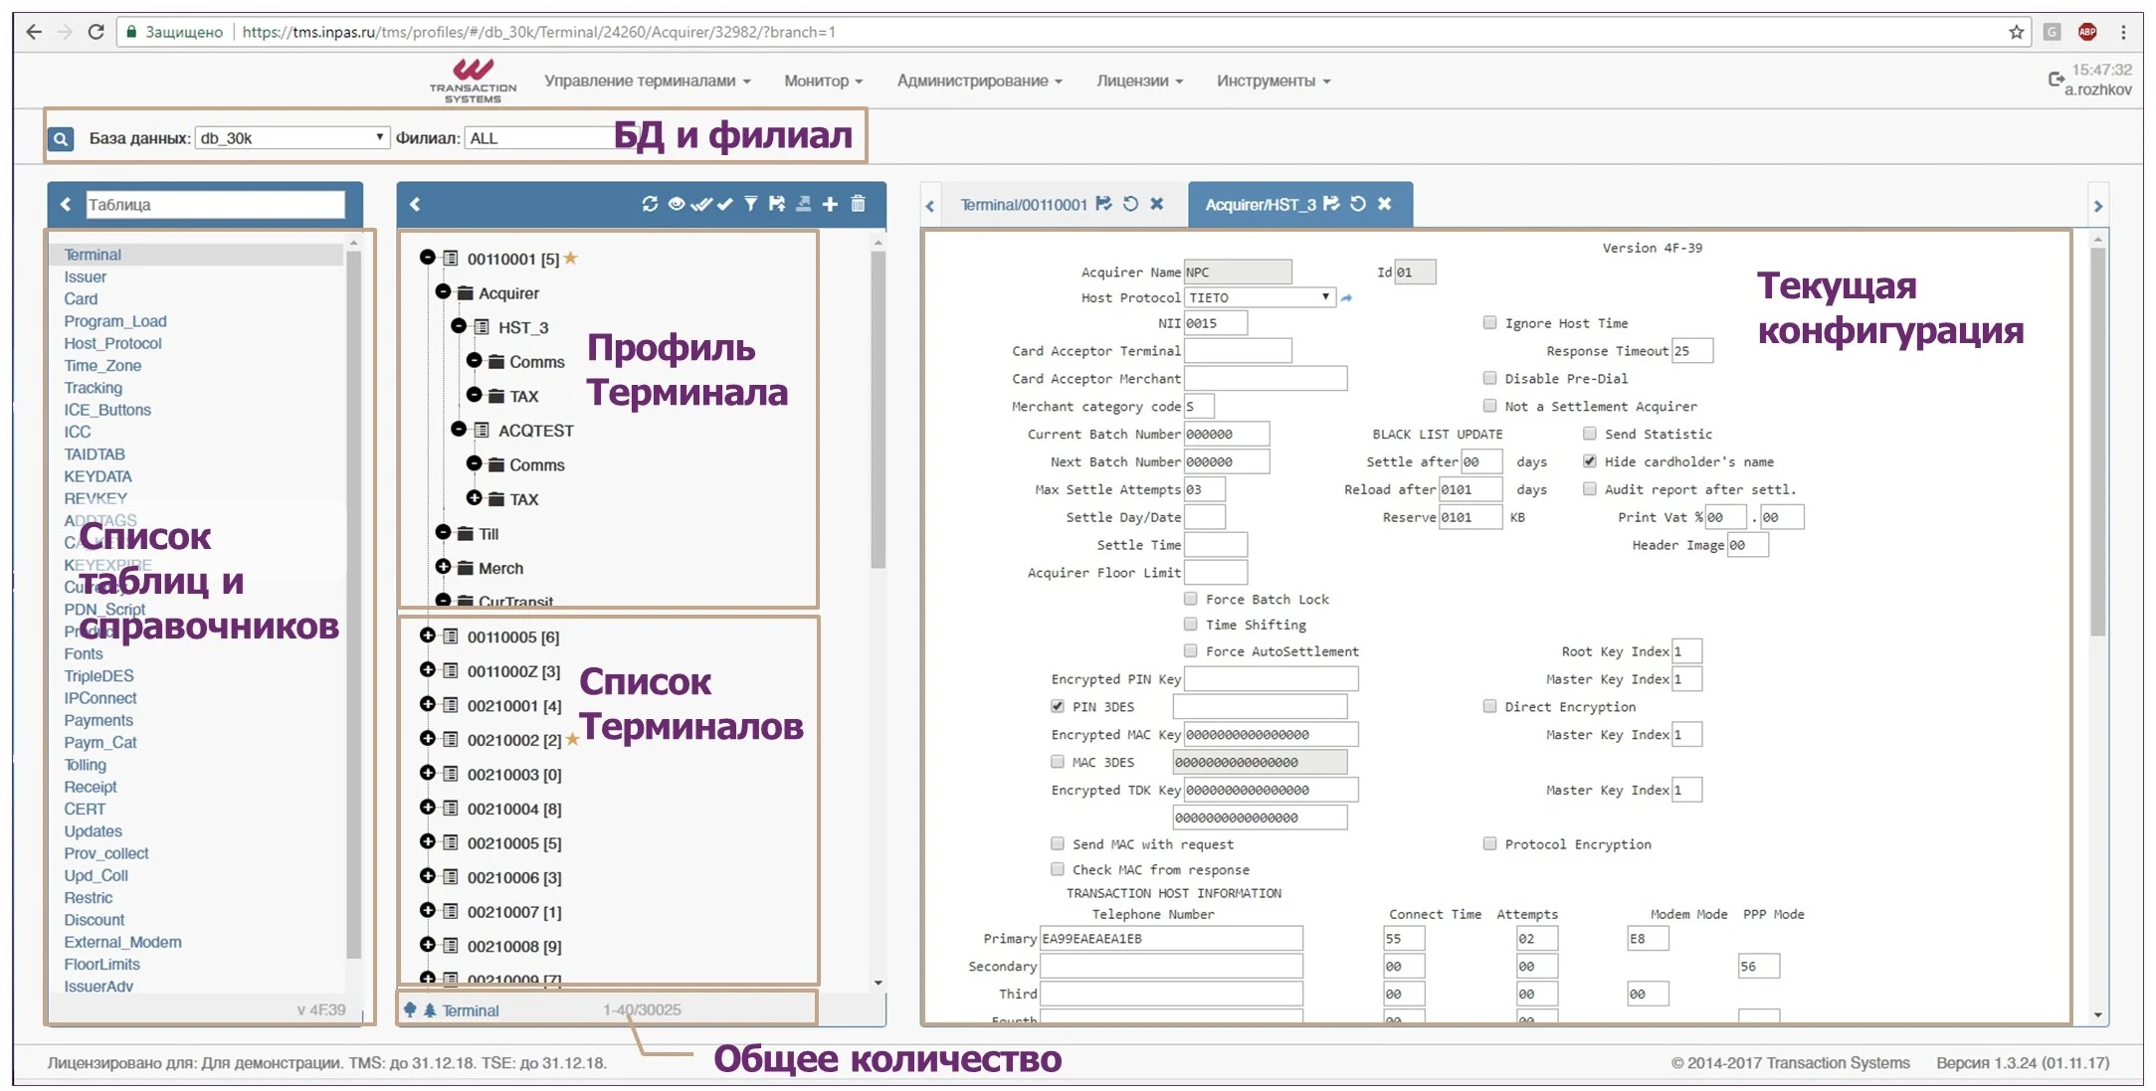2156x1091 pixels.
Task: Uncheck Hide cardholder's name option
Action: coord(1590,461)
